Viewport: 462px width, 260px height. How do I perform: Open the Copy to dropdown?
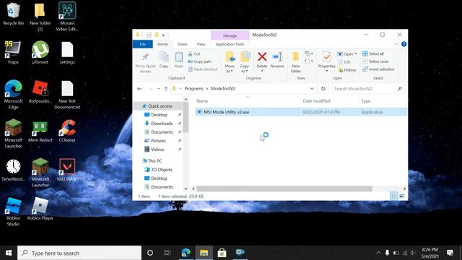[x=244, y=62]
